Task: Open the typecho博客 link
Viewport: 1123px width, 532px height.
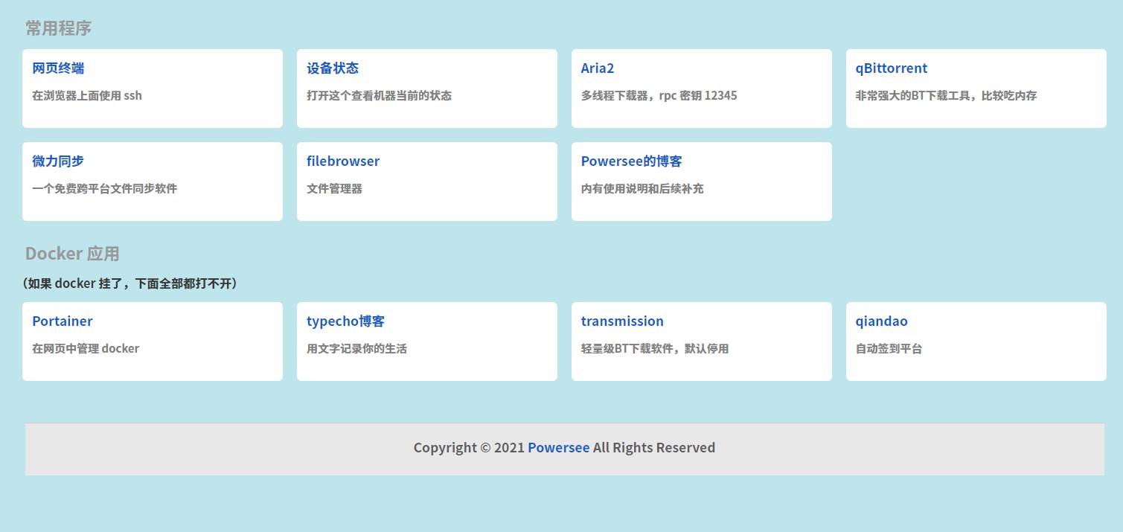Action: [345, 321]
